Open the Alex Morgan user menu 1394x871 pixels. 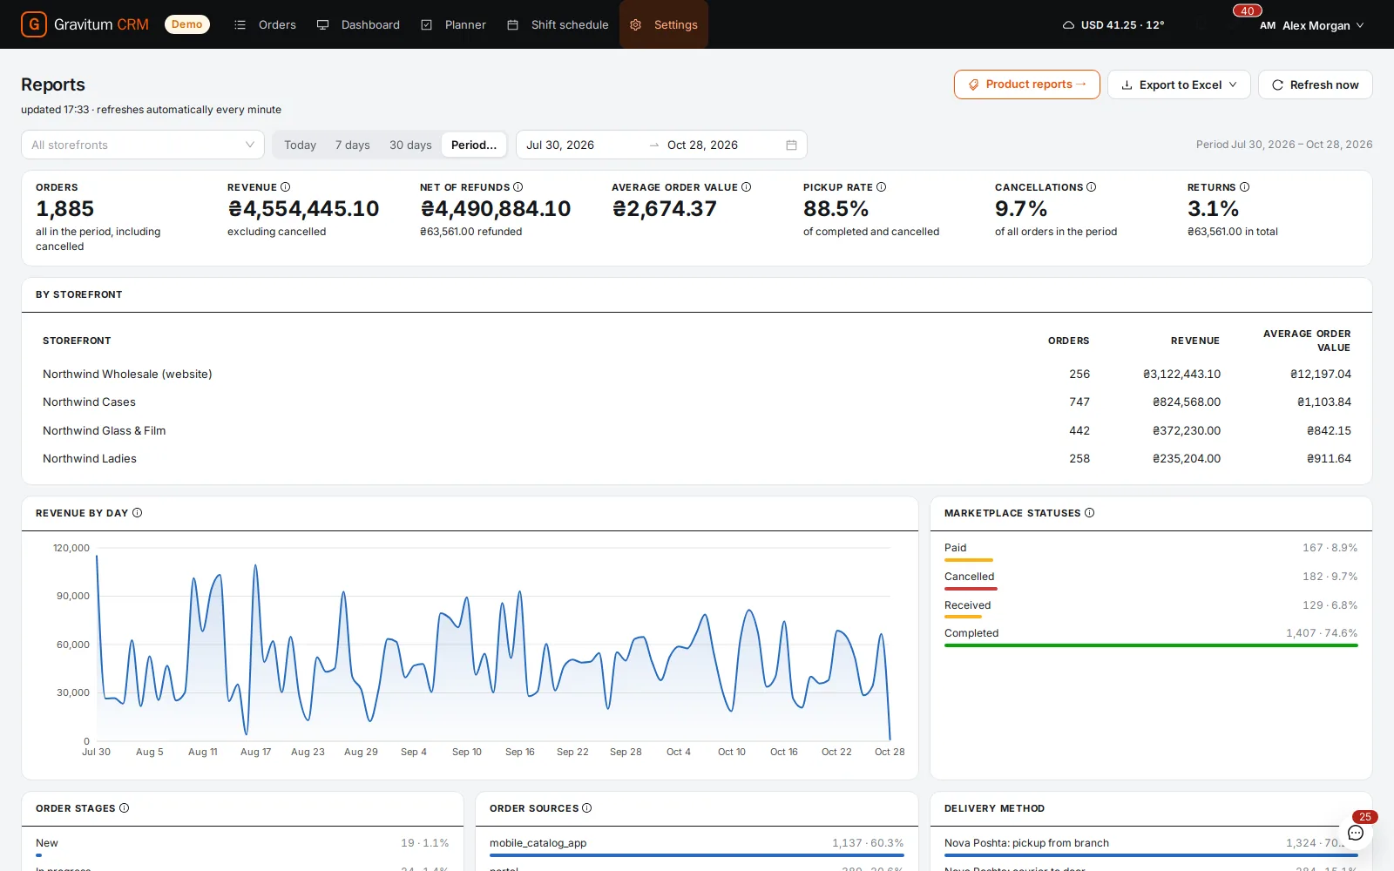pyautogui.click(x=1311, y=25)
